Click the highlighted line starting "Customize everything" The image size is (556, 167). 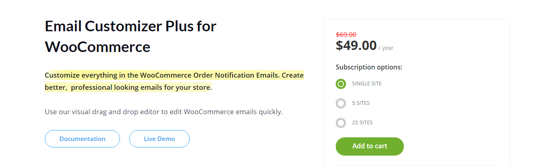coord(174,75)
